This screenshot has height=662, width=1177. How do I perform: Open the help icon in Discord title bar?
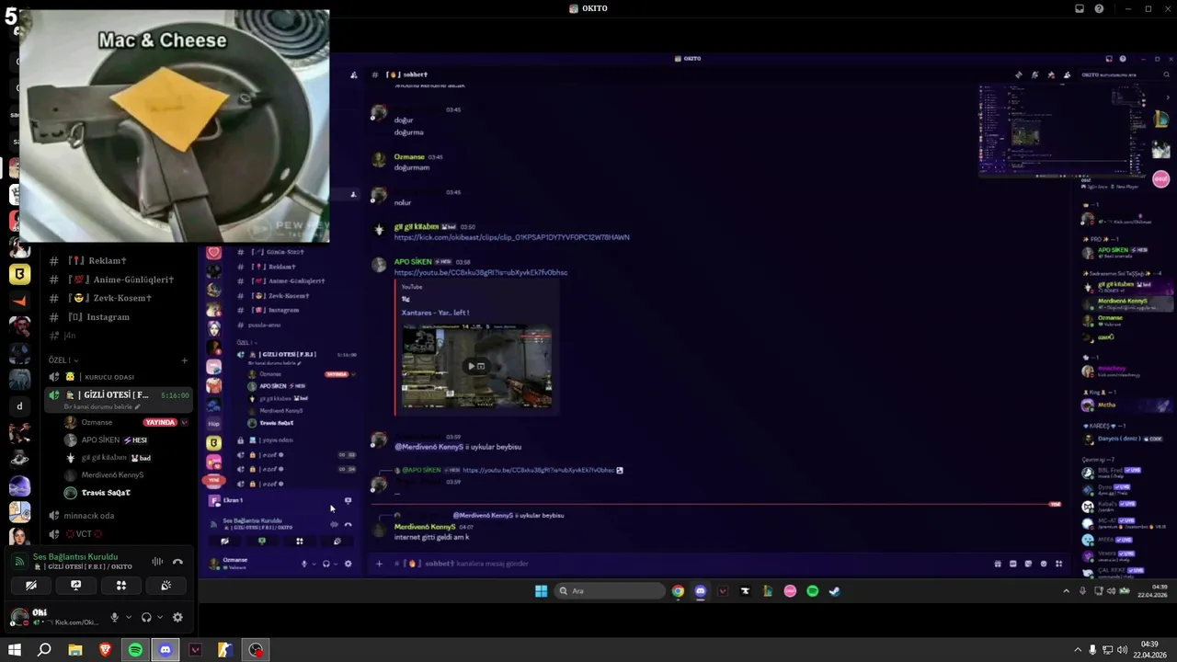click(1099, 8)
